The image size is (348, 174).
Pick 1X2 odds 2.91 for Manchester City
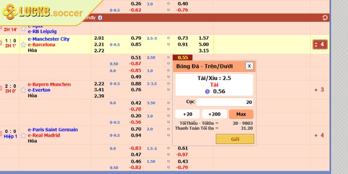click(99, 38)
